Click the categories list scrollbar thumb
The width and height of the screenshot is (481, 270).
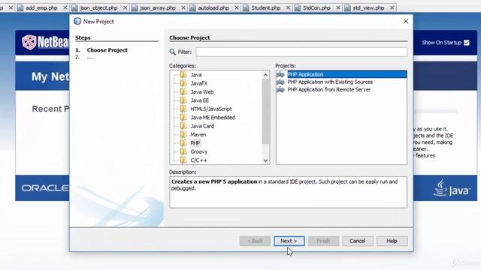pyautogui.click(x=265, y=111)
